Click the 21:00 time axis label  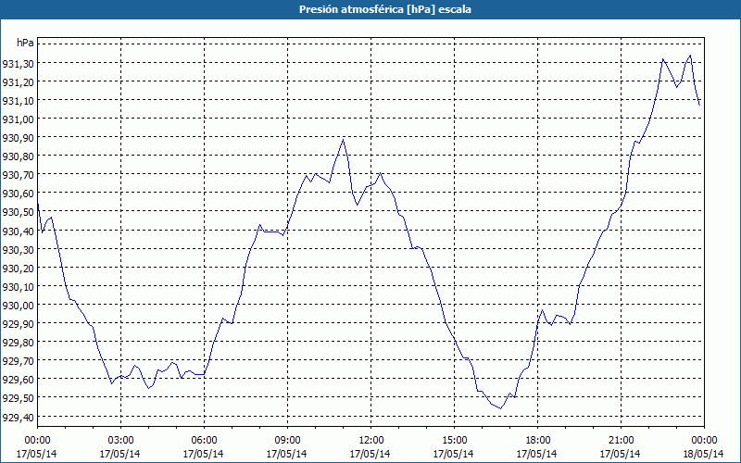pyautogui.click(x=621, y=440)
